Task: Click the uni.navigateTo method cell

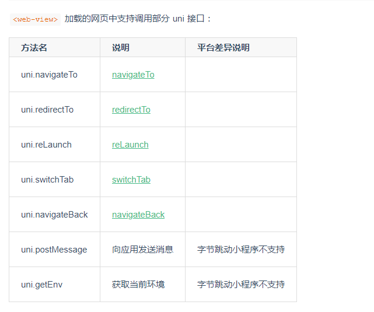Action: pos(55,75)
